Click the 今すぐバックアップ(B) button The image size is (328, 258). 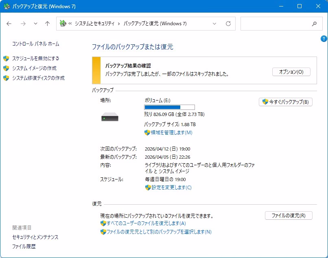(x=285, y=102)
